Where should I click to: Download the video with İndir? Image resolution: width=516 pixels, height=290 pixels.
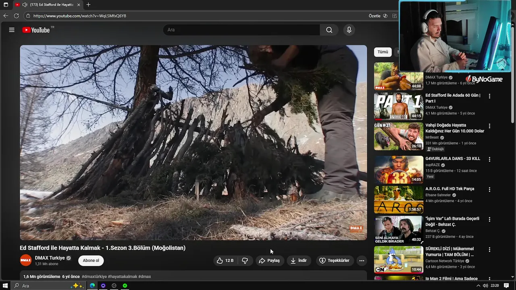click(299, 261)
